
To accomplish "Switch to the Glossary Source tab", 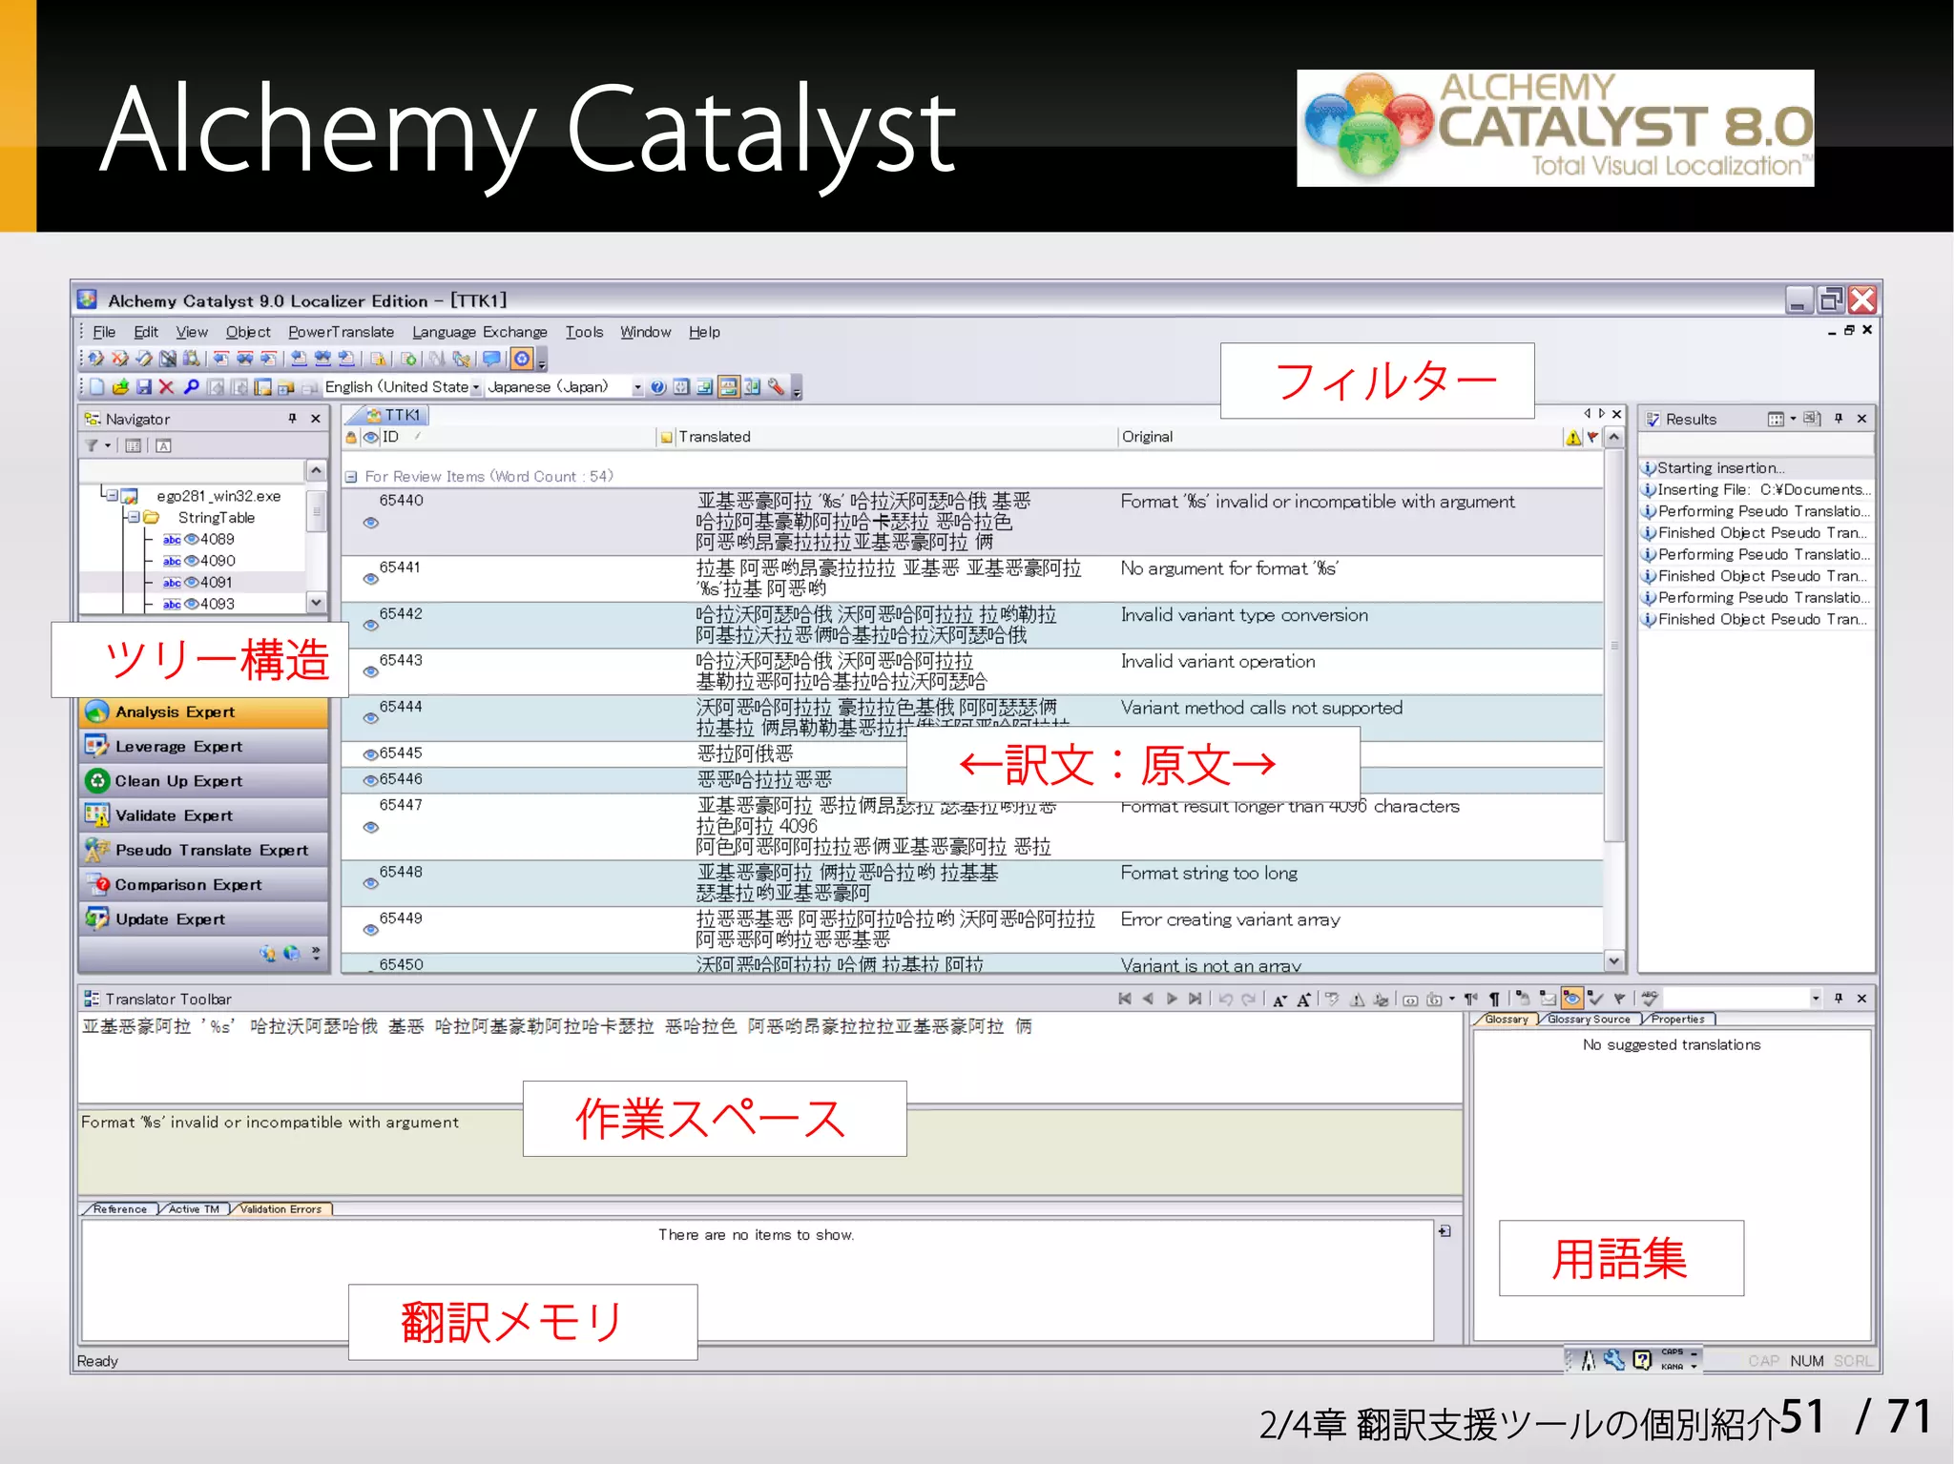I will [1589, 1020].
